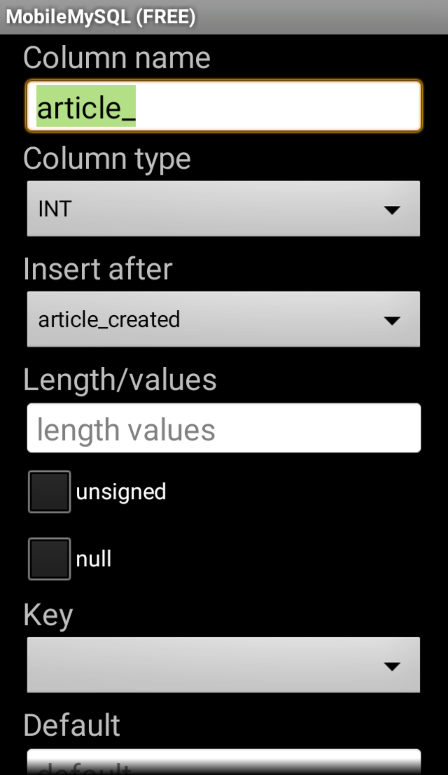Viewport: 448px width, 775px height.
Task: Tap the Column name label
Action: click(117, 58)
